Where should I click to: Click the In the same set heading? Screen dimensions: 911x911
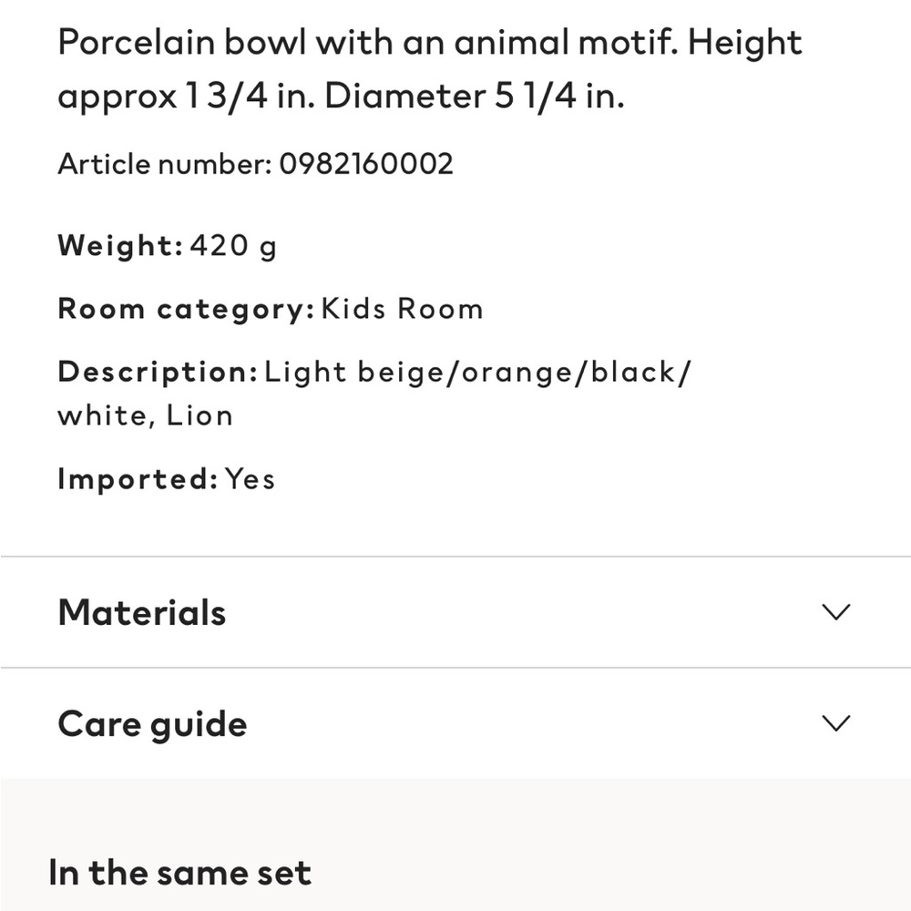pyautogui.click(x=180, y=873)
